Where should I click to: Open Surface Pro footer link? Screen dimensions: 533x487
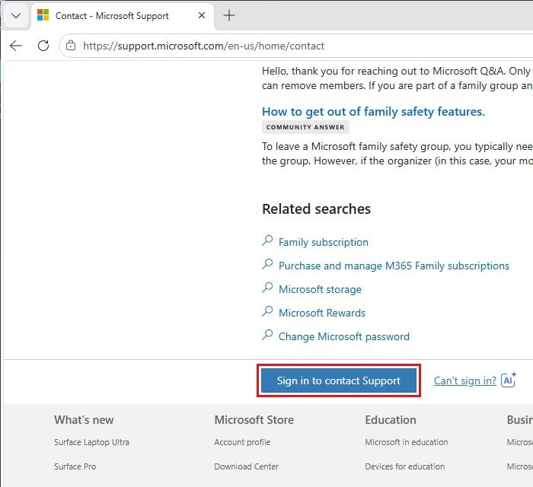[75, 466]
